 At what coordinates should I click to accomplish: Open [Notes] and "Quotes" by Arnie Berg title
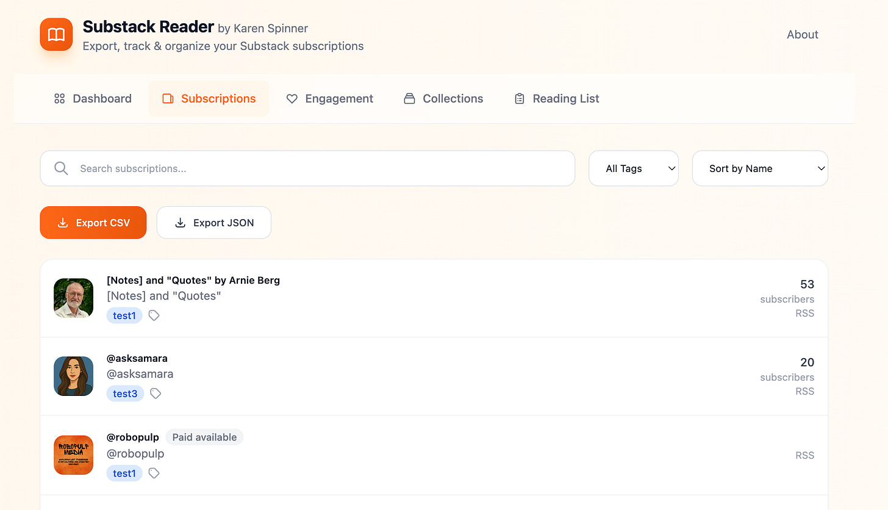coord(193,281)
